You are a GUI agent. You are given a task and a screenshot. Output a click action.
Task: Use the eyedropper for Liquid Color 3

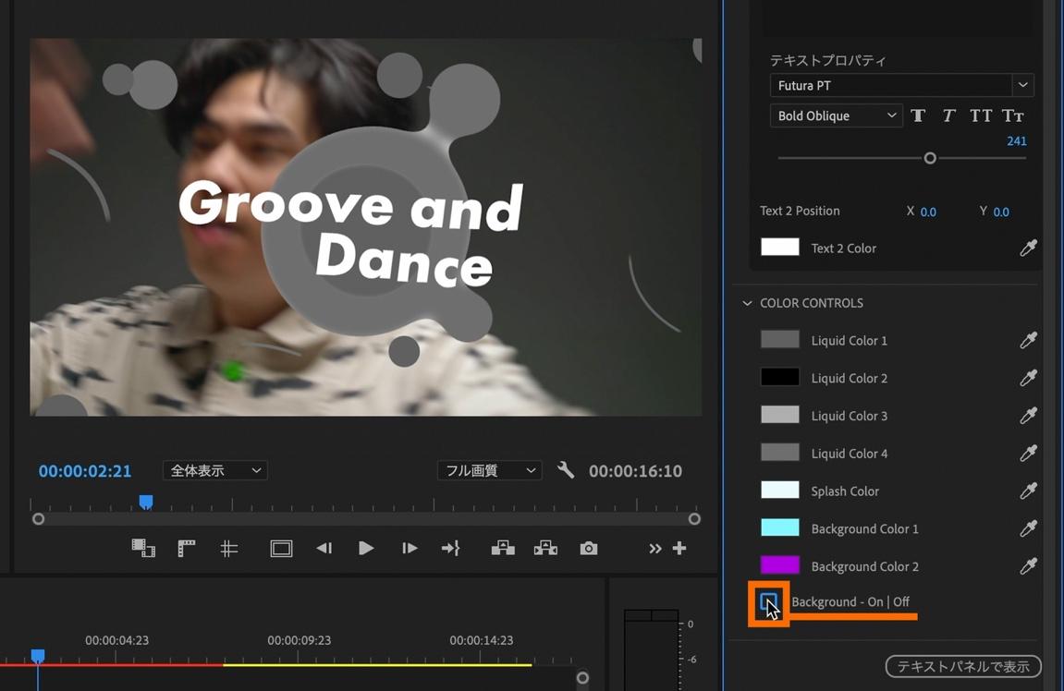[x=1028, y=416]
